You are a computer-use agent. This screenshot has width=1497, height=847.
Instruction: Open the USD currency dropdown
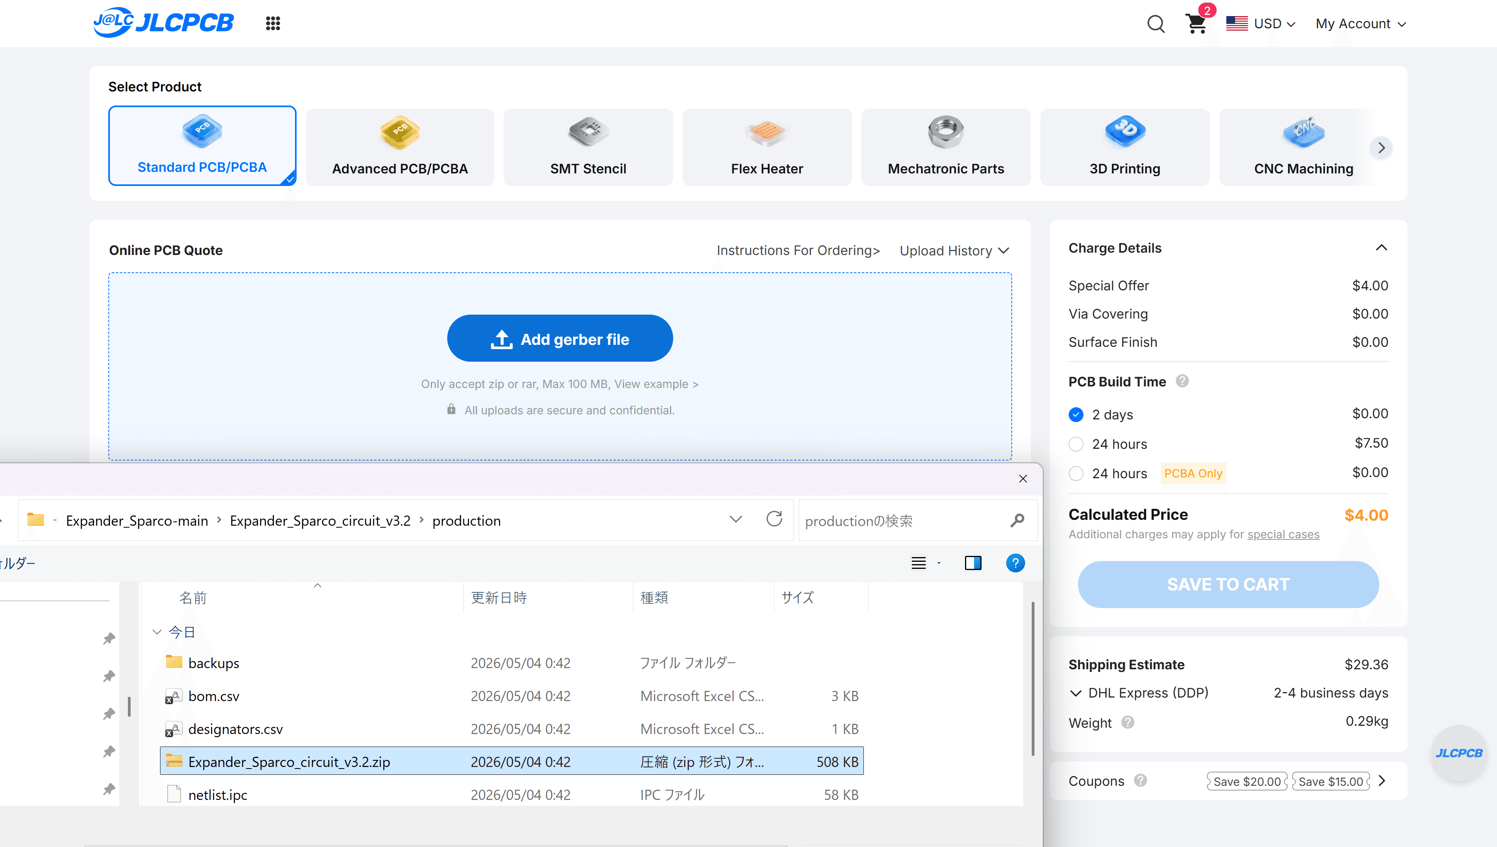[x=1261, y=24]
